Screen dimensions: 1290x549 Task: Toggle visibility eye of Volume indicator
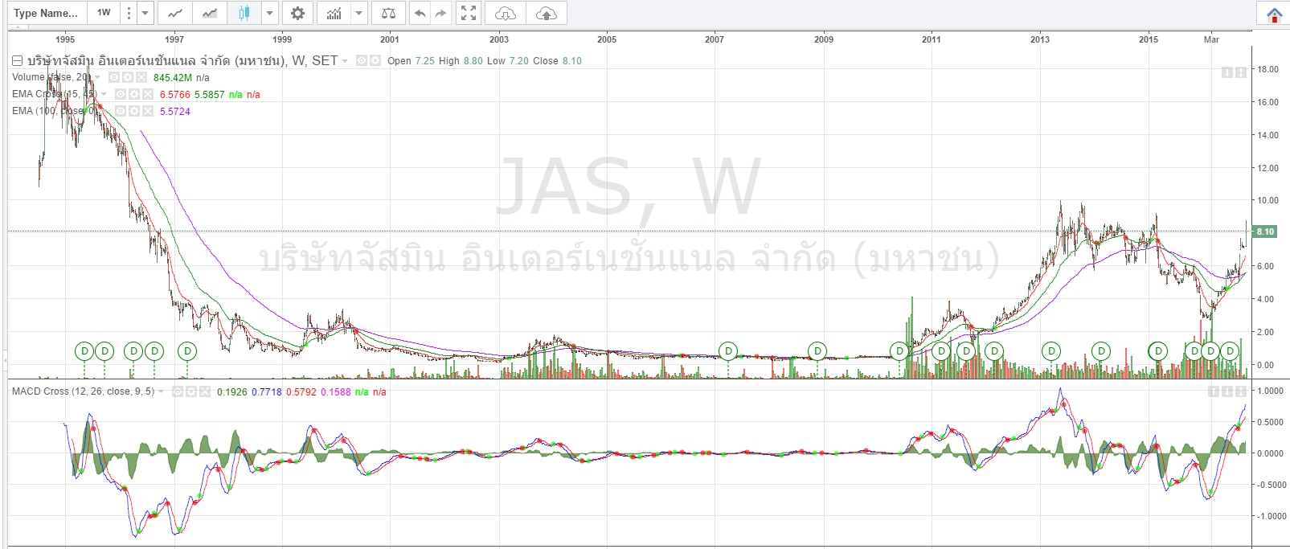(114, 77)
